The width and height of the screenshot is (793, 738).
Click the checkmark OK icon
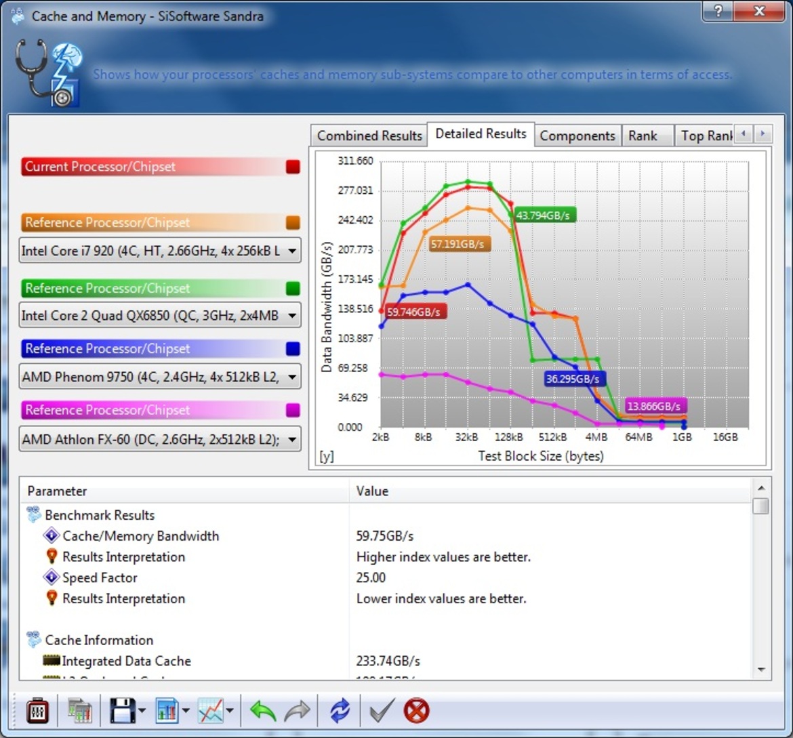(382, 711)
